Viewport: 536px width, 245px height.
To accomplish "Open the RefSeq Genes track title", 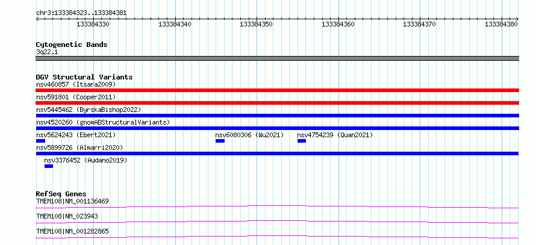I will click(61, 194).
